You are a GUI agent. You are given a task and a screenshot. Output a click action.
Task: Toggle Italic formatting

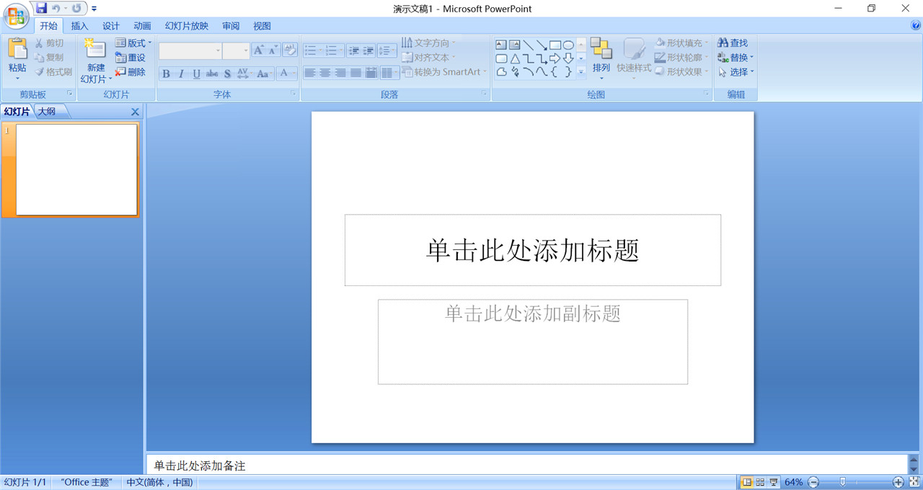pos(181,73)
